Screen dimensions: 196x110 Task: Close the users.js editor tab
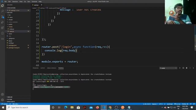tap(42, 5)
